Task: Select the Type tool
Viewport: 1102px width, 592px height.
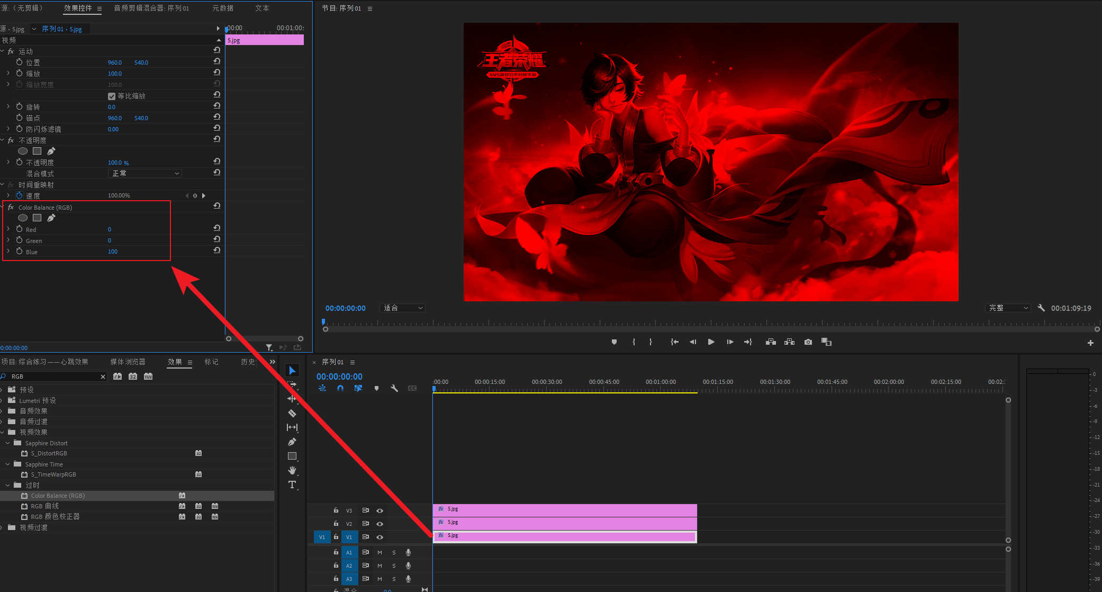Action: [x=292, y=485]
